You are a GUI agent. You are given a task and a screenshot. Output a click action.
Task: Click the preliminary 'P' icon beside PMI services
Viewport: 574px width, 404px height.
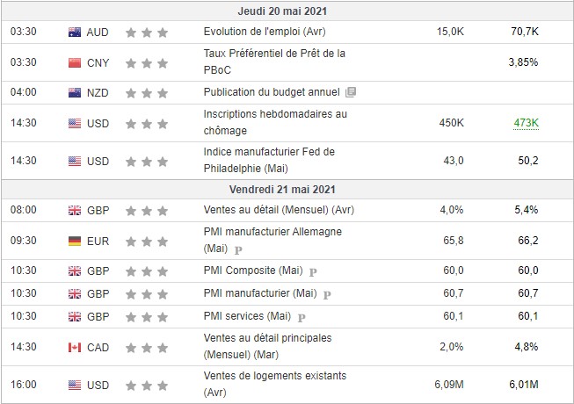[x=302, y=316]
